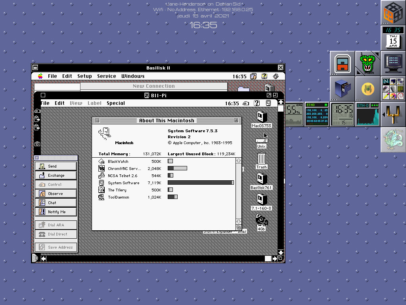Open the Special menu in the BII-Pi window
The height and width of the screenshot is (305, 406).
pos(116,103)
